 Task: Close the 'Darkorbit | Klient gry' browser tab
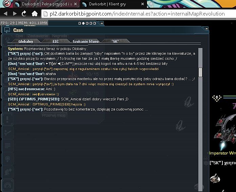pyautogui.click(x=142, y=4)
